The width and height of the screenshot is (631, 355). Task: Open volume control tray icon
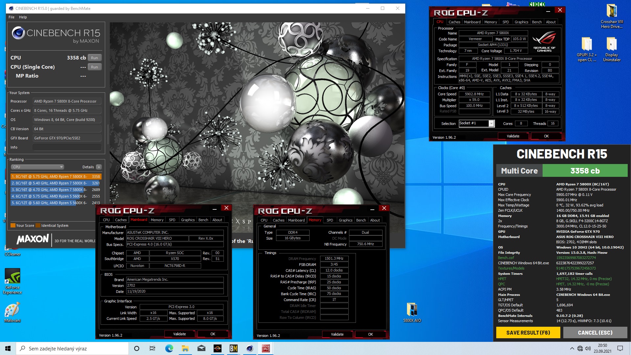[x=588, y=348]
